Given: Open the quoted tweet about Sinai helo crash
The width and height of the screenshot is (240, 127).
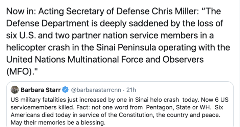Looking at the screenshot, I should (120, 104).
